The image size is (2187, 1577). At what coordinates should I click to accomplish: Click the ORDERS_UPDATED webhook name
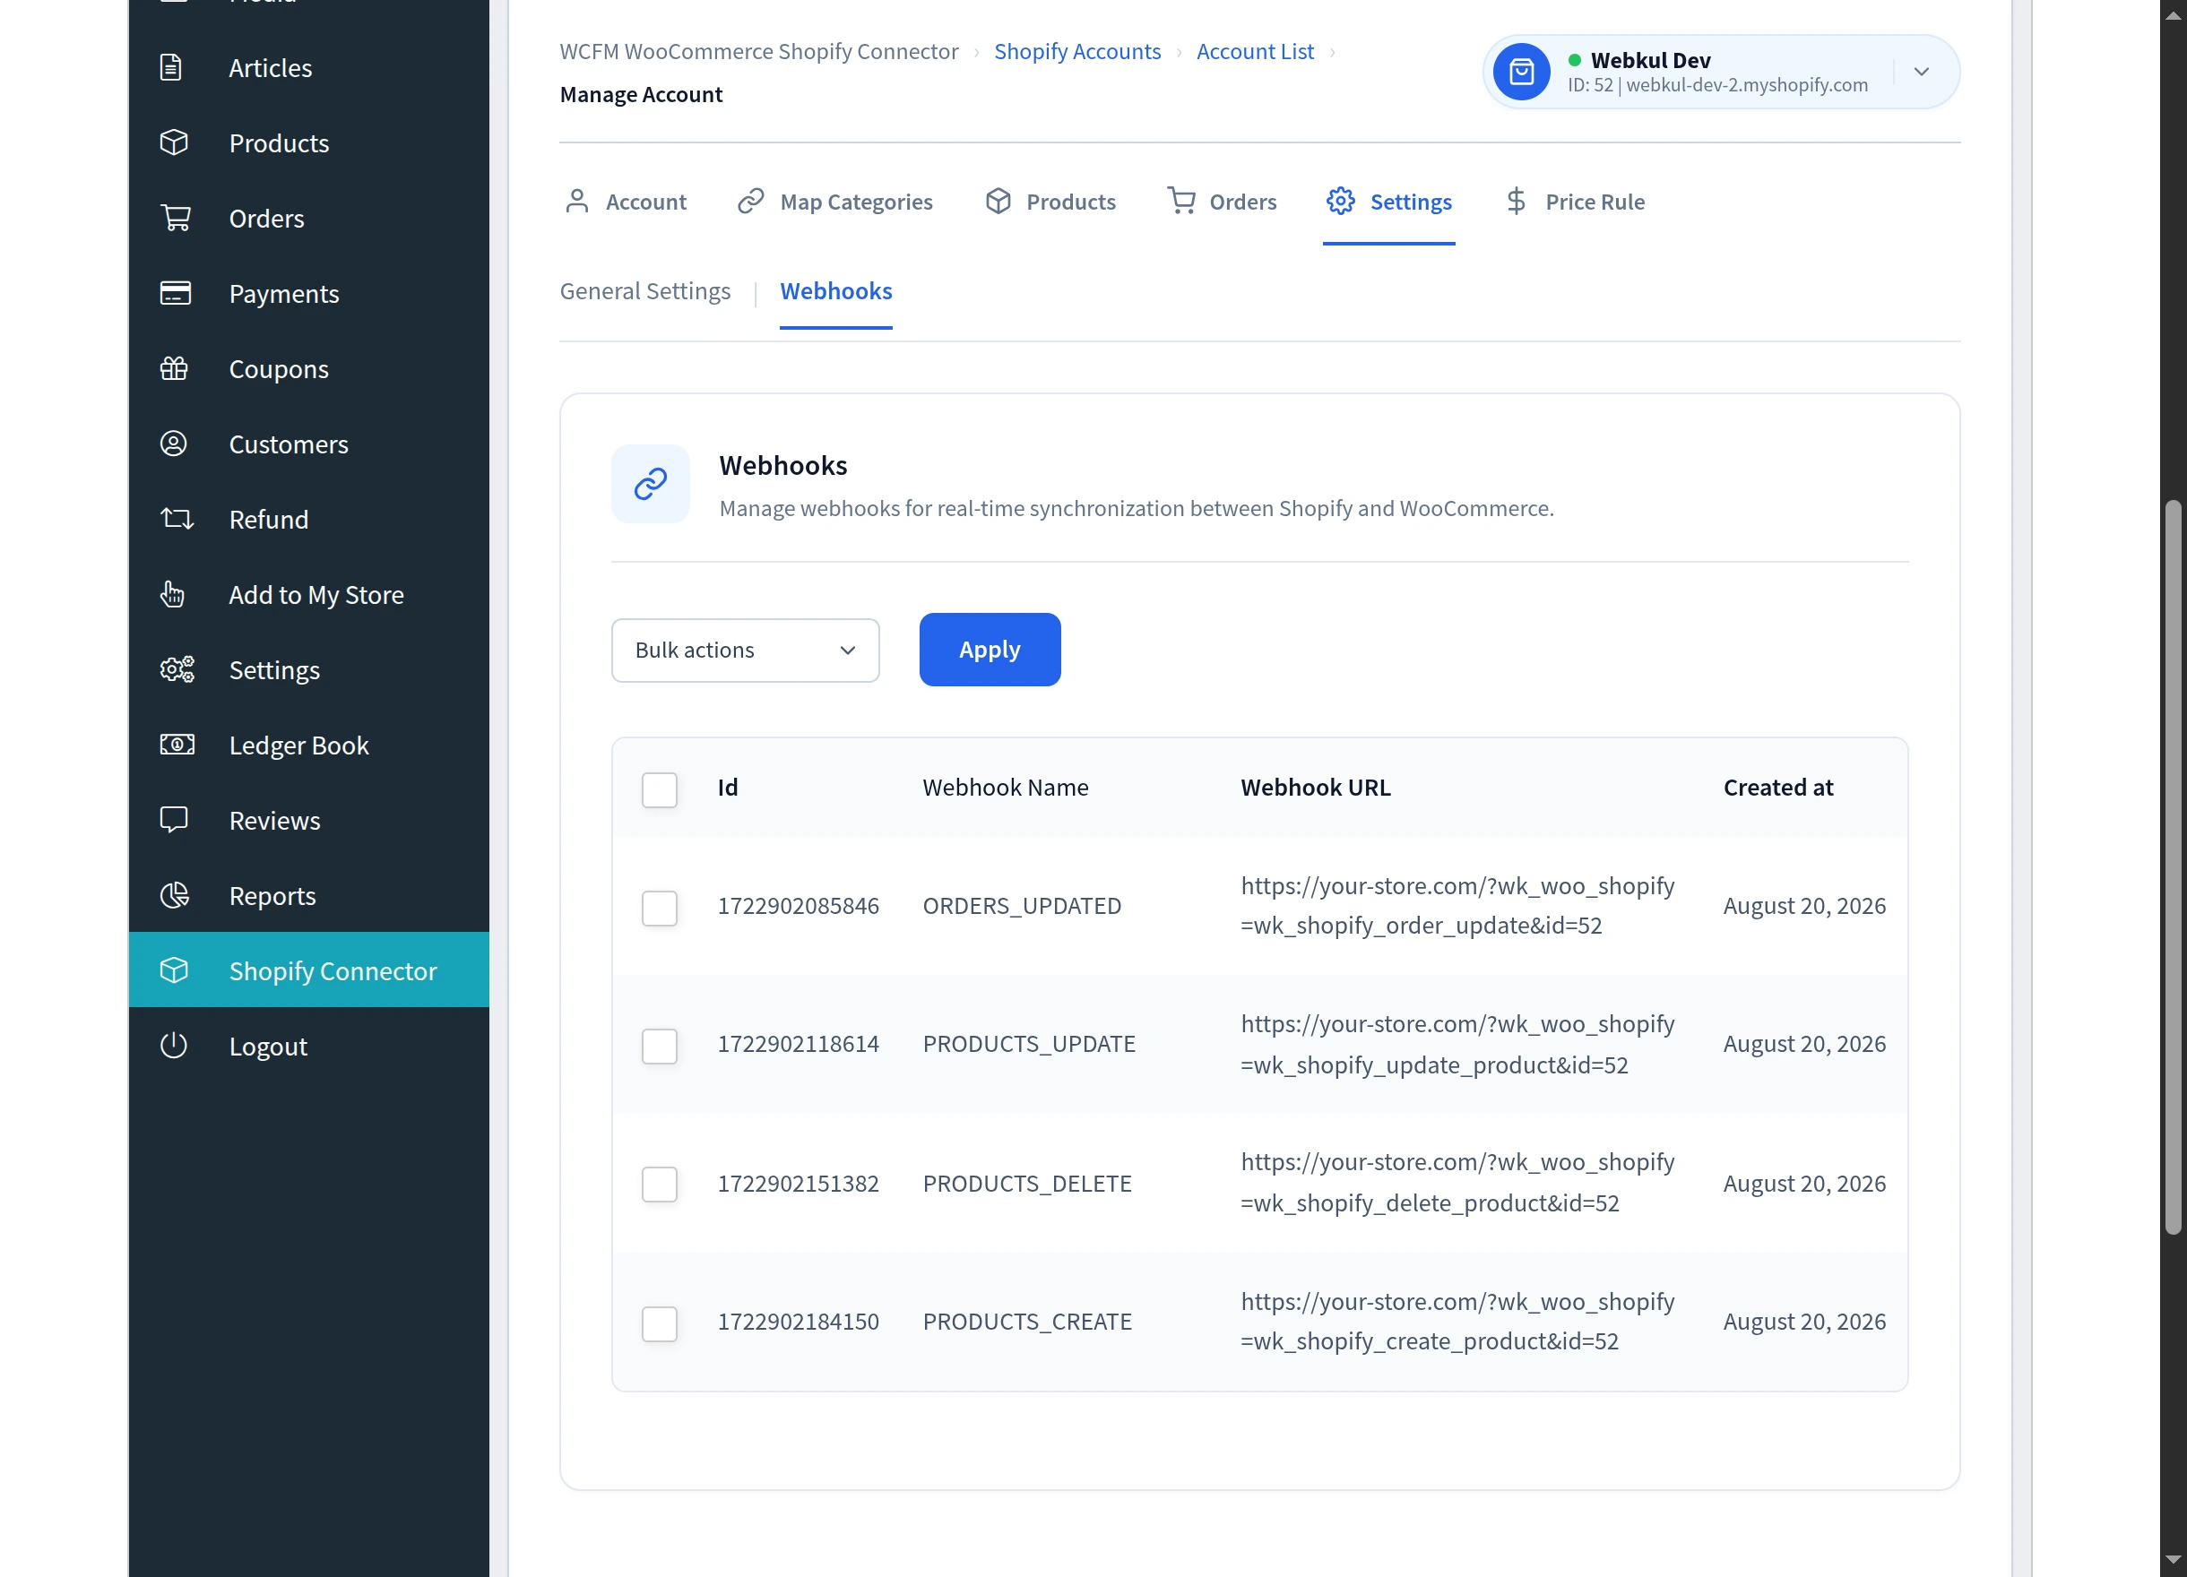(1022, 906)
